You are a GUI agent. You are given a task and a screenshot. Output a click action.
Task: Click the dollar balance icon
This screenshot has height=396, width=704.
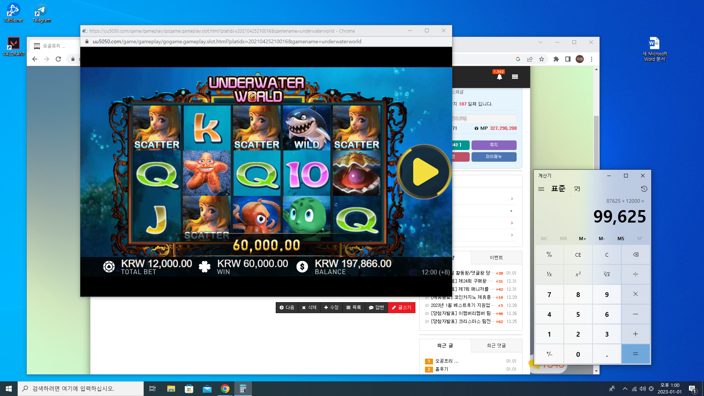point(302,267)
